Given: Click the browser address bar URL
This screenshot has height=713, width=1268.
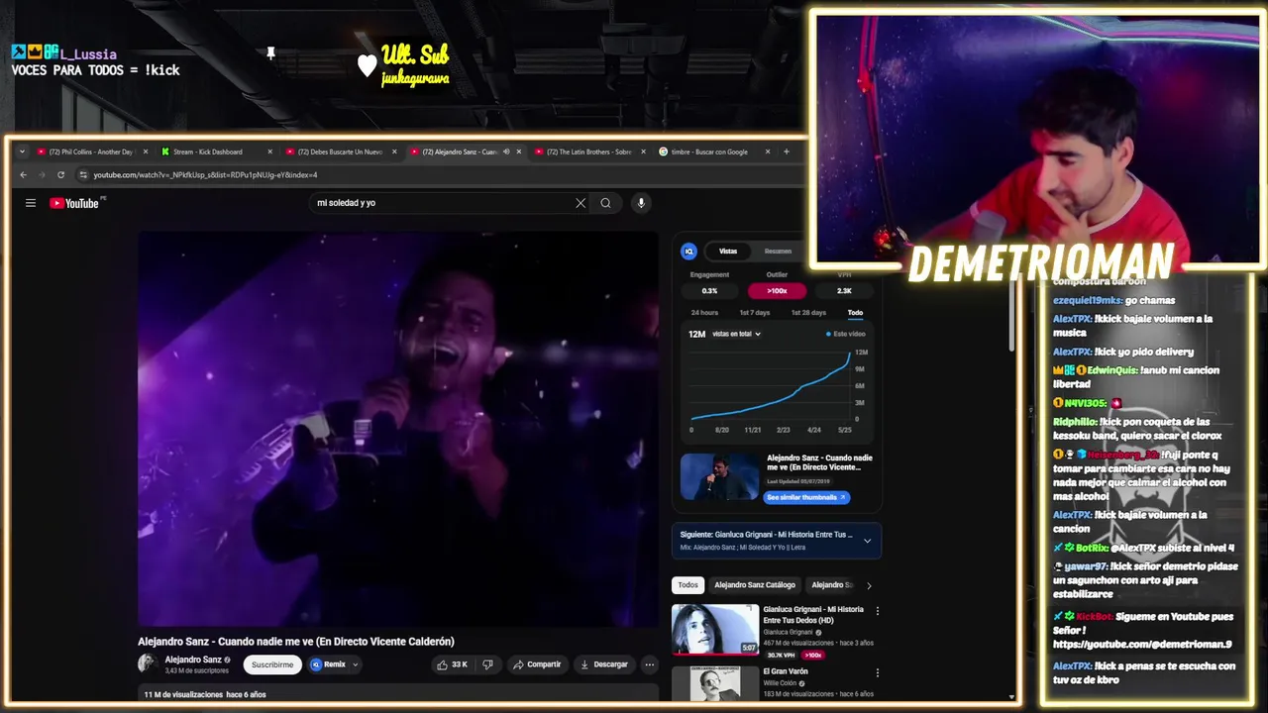Looking at the screenshot, I should click(x=205, y=175).
